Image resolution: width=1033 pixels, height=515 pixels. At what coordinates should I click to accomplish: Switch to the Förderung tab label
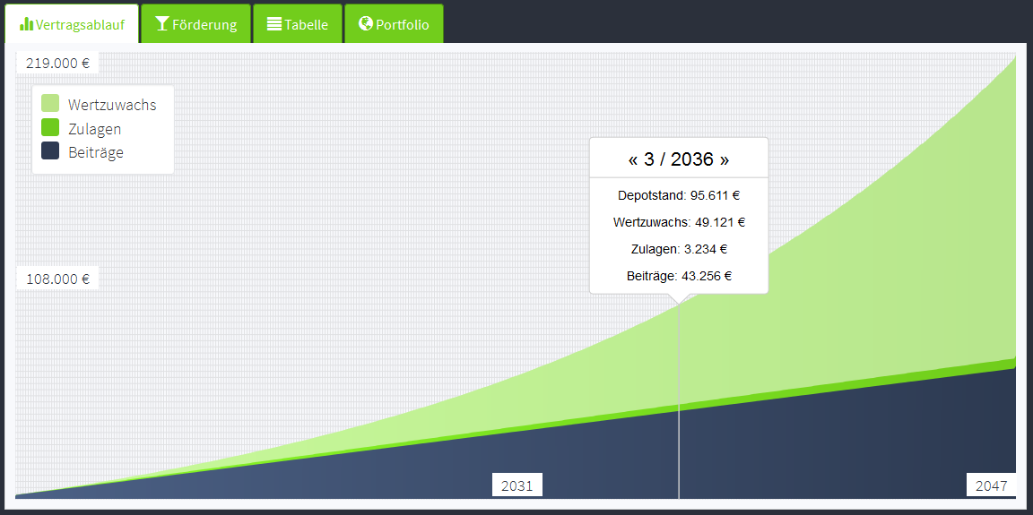pyautogui.click(x=204, y=25)
